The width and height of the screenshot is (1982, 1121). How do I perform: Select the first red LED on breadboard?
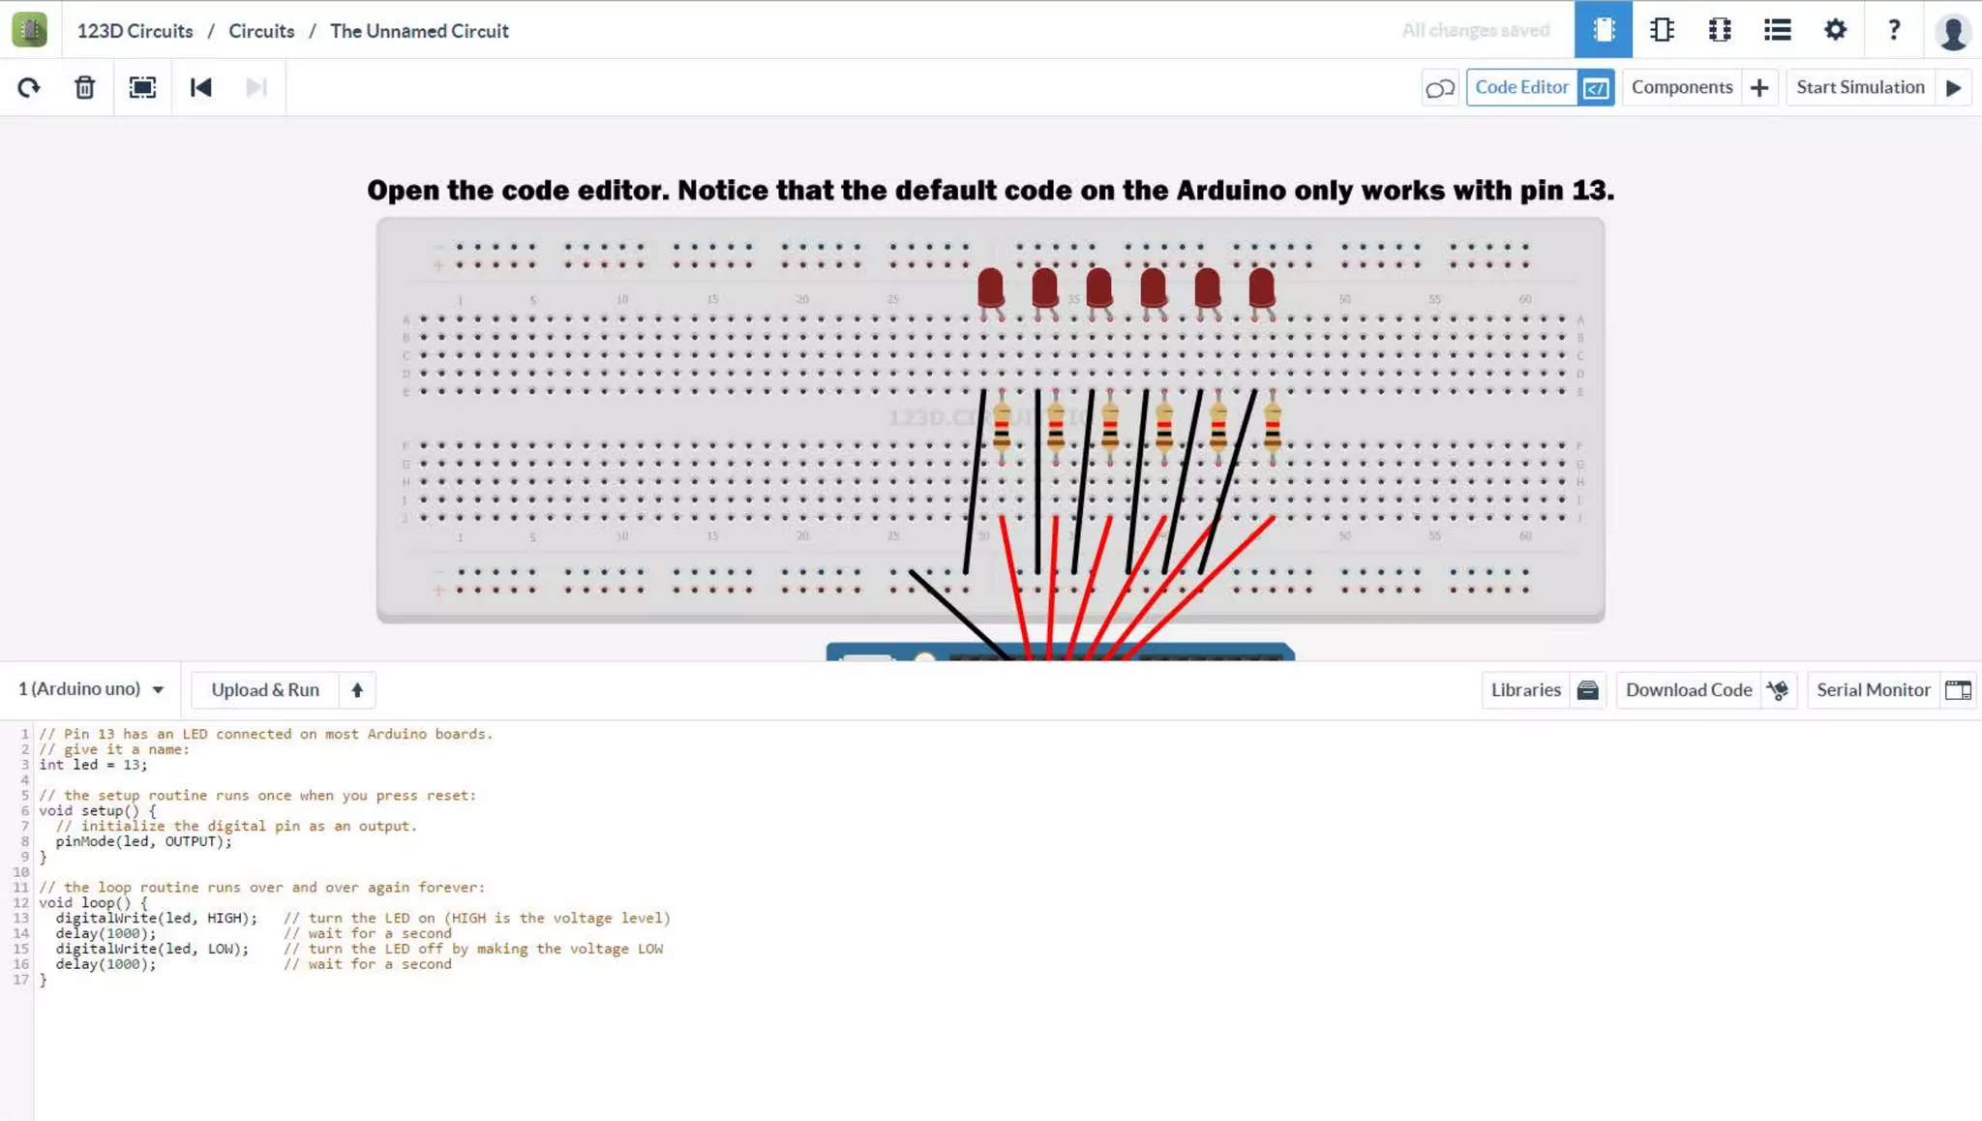click(x=990, y=291)
